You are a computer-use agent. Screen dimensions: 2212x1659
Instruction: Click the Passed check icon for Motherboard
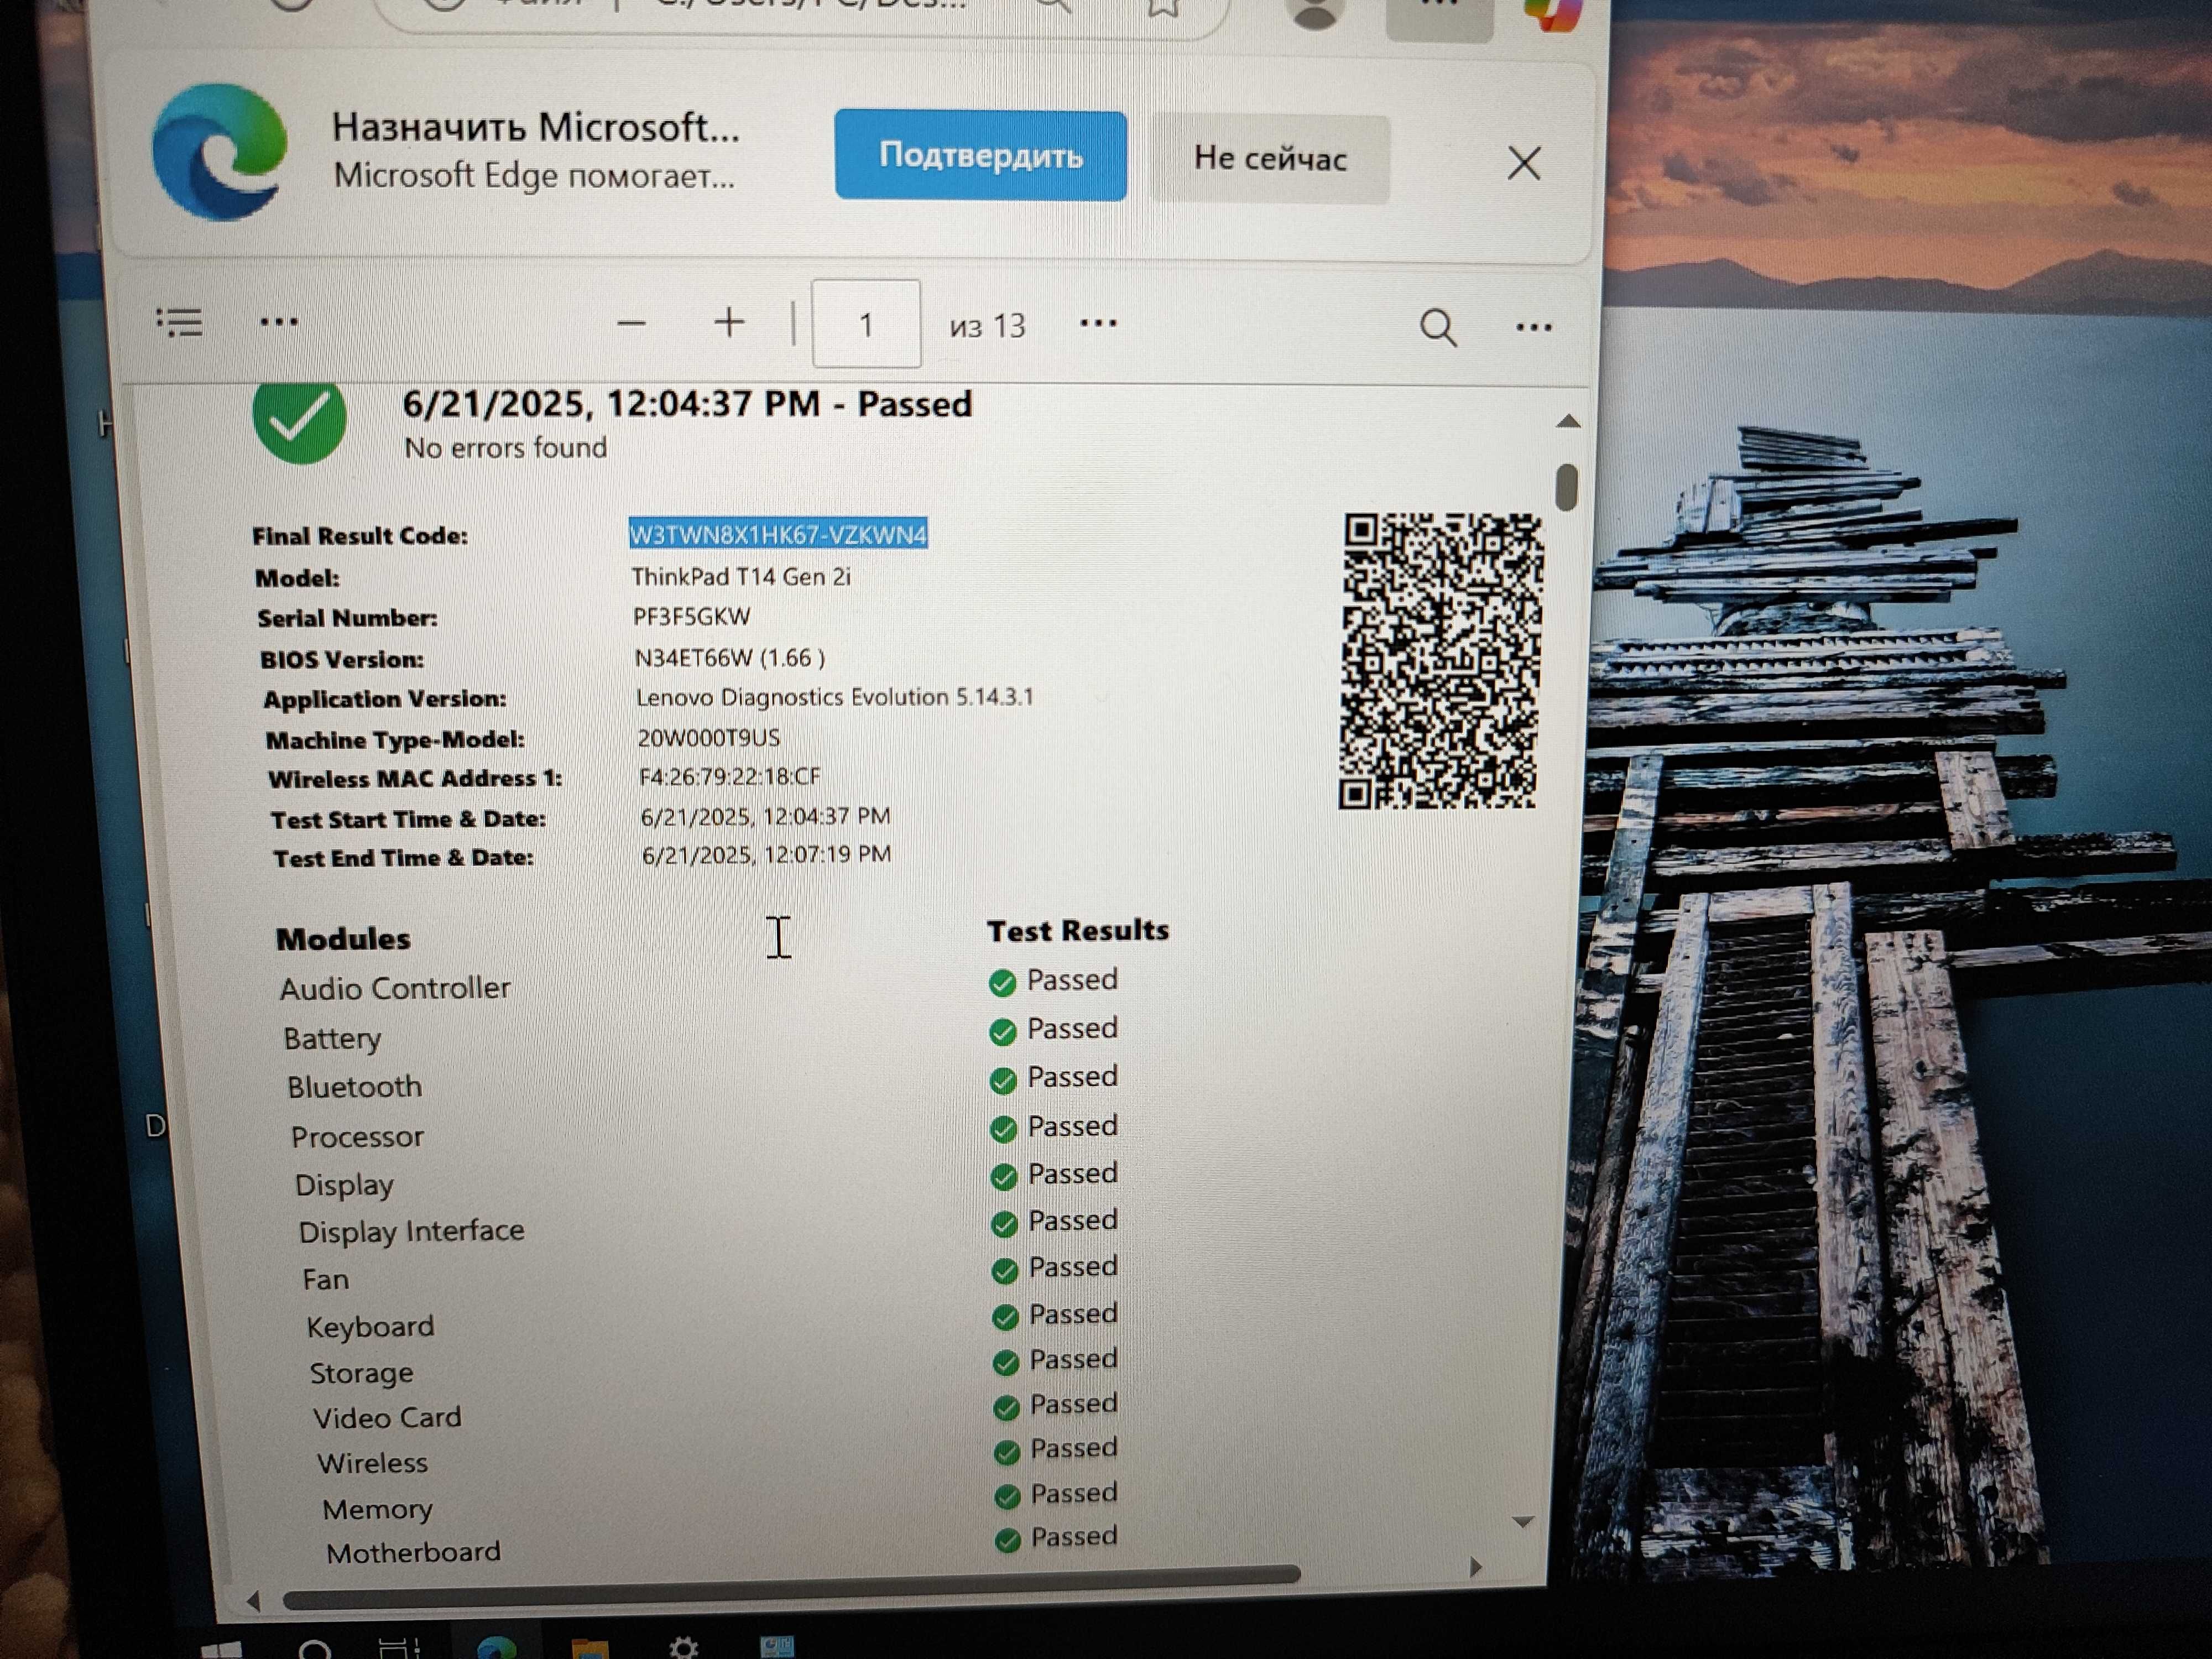[x=1008, y=1540]
